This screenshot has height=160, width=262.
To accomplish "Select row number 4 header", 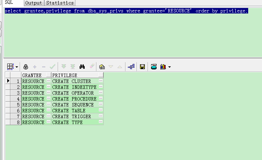I will coord(16,99).
